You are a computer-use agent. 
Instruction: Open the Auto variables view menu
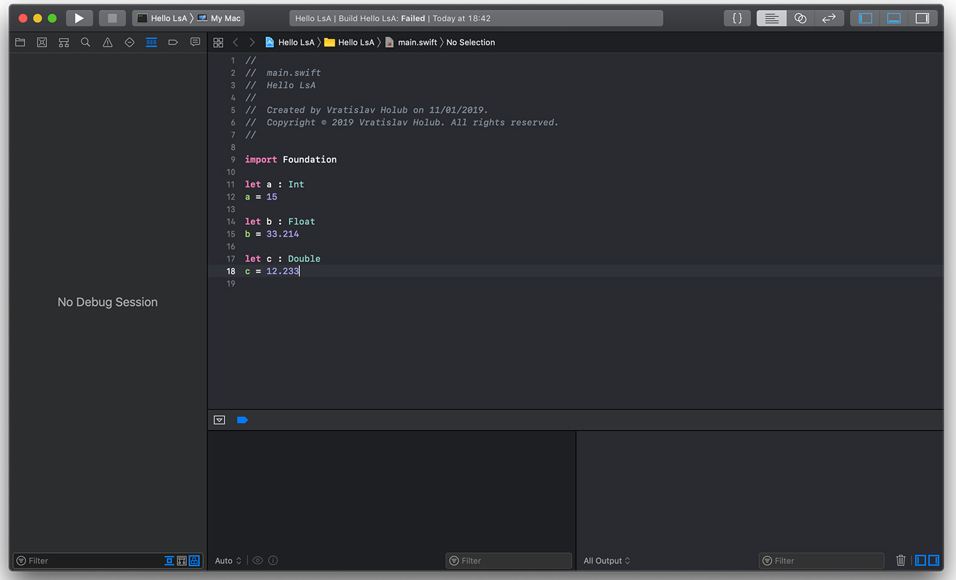pos(228,561)
